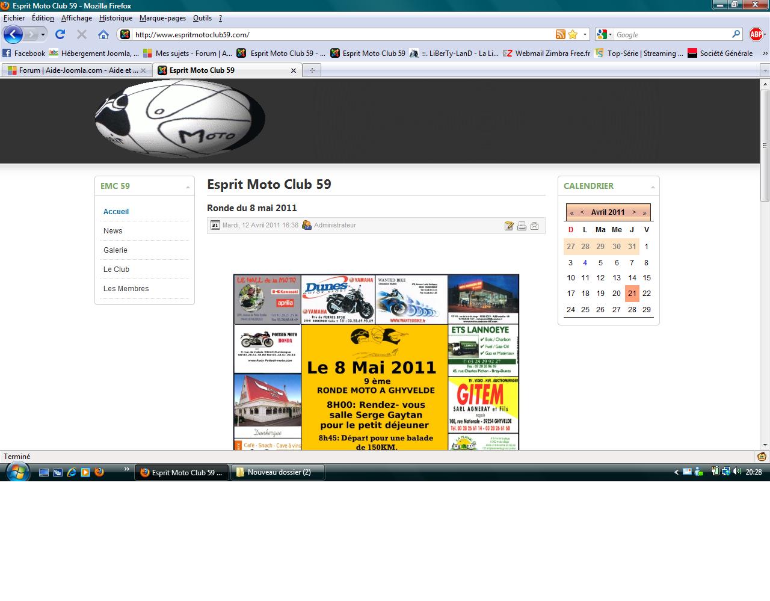Go to next month in calendar
This screenshot has width=770, height=601.
(x=634, y=212)
